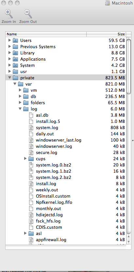Expand the vm folder disclosure triangle
Image resolution: width=134 pixels, height=272 pixels.
point(20,90)
